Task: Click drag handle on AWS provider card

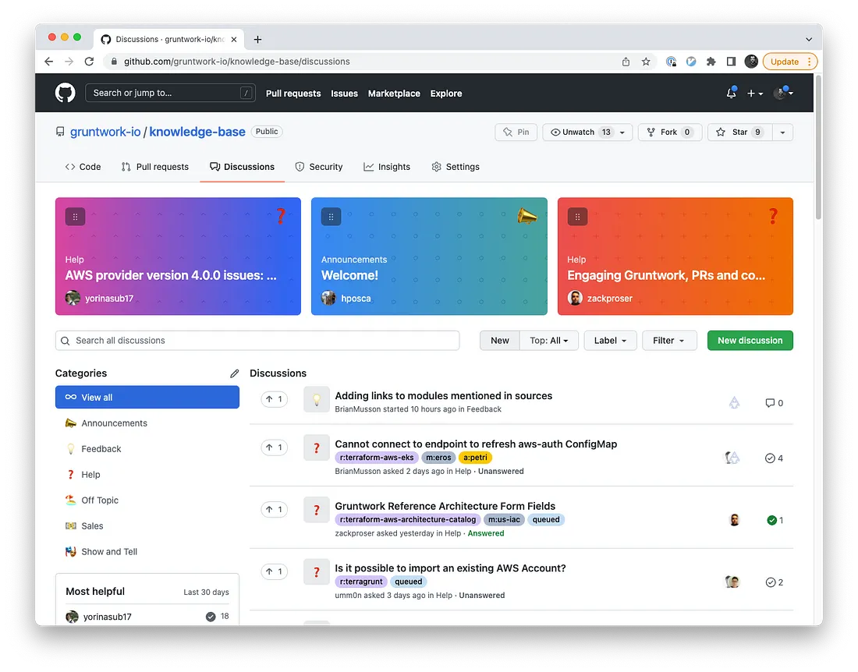Action: (75, 217)
